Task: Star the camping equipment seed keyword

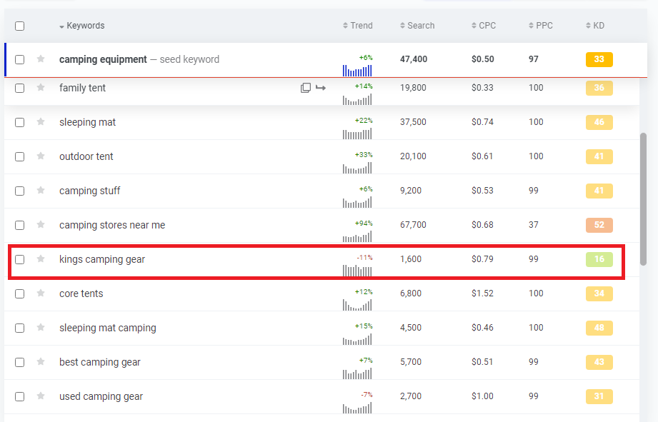Action: pyautogui.click(x=41, y=59)
